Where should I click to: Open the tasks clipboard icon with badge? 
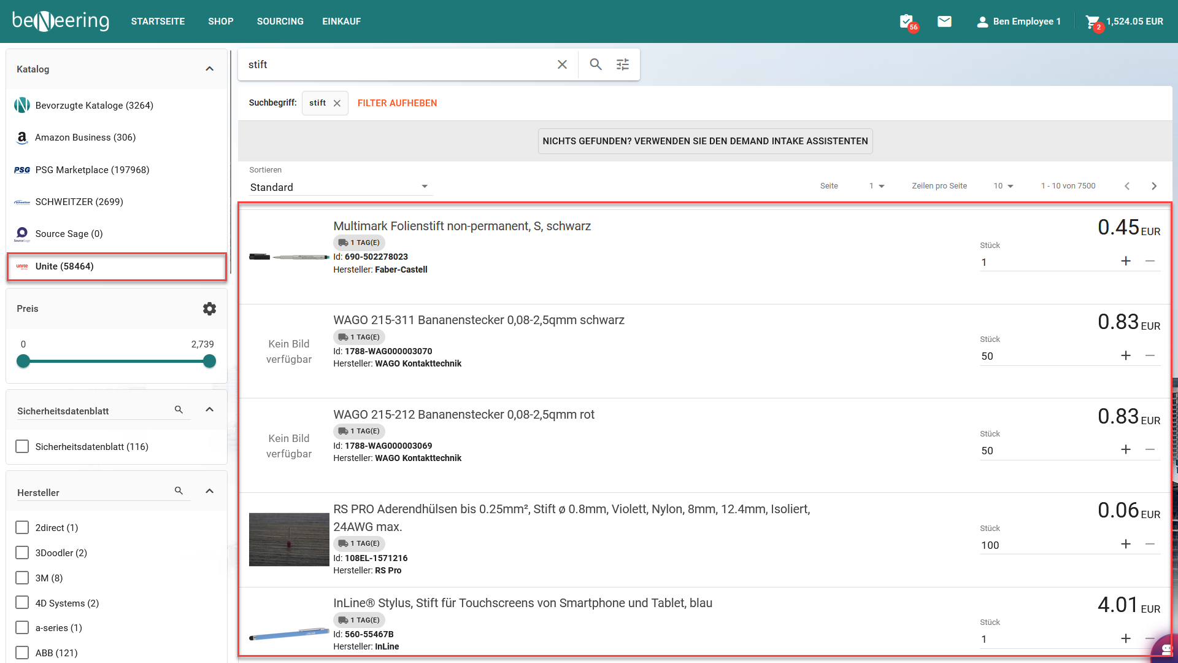click(x=906, y=21)
